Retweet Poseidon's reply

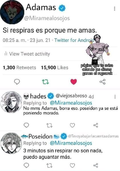(x=49, y=166)
